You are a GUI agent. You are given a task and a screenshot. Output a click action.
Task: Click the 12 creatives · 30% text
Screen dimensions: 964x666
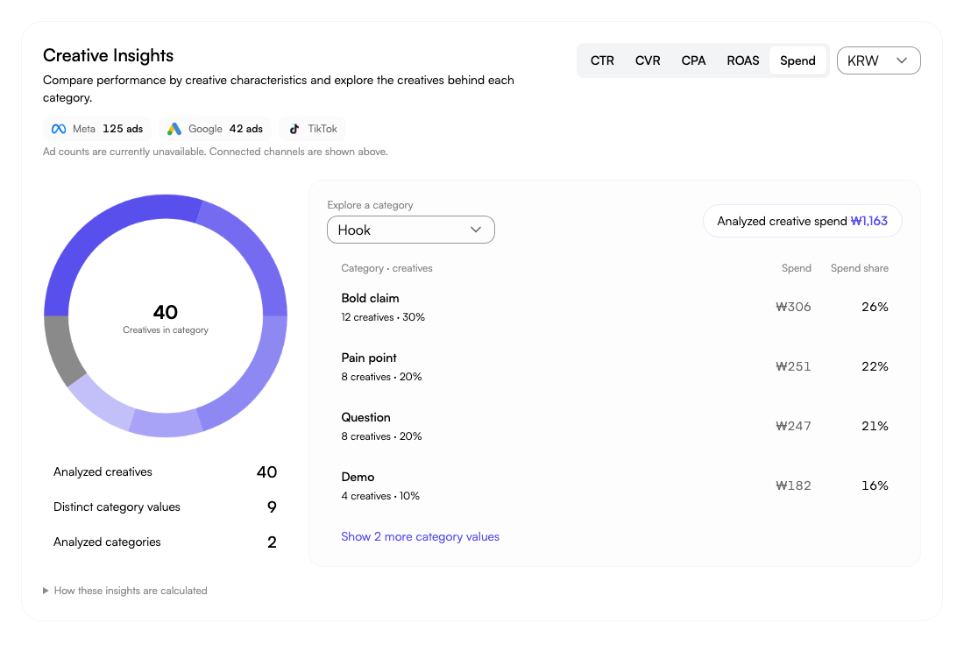click(383, 317)
